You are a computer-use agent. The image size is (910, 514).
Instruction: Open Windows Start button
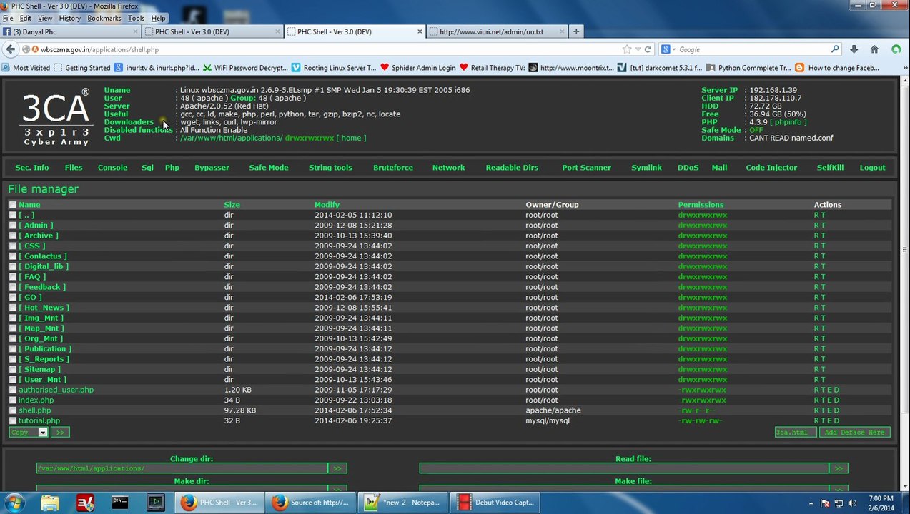click(x=14, y=502)
